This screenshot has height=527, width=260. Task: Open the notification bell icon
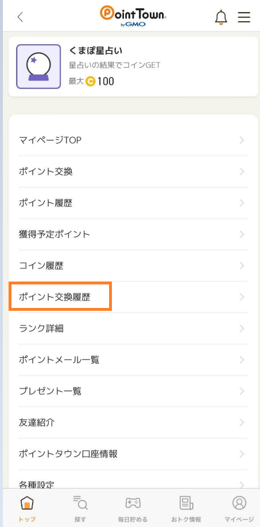(221, 17)
